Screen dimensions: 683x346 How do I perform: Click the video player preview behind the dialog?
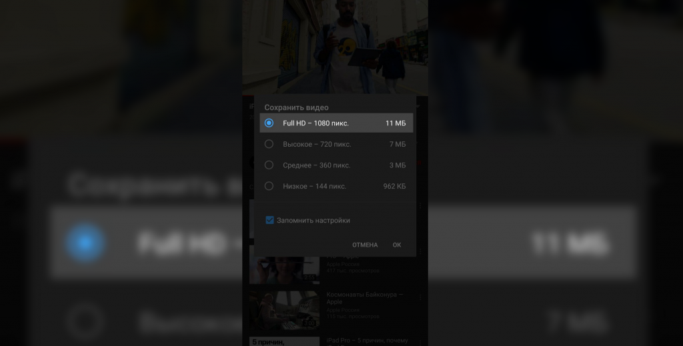pos(335,47)
